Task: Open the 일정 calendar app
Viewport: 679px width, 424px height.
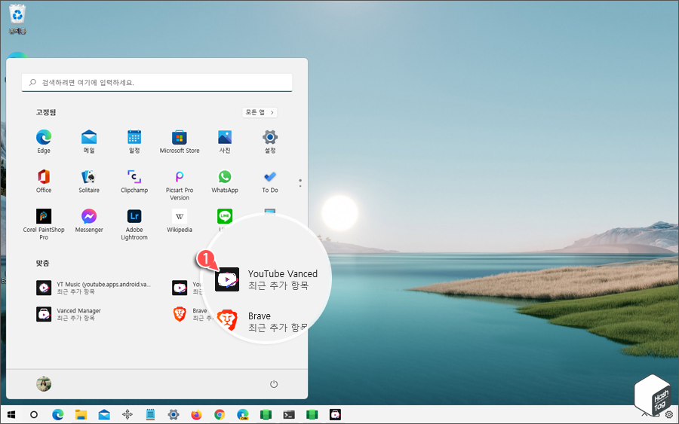Action: (x=134, y=142)
